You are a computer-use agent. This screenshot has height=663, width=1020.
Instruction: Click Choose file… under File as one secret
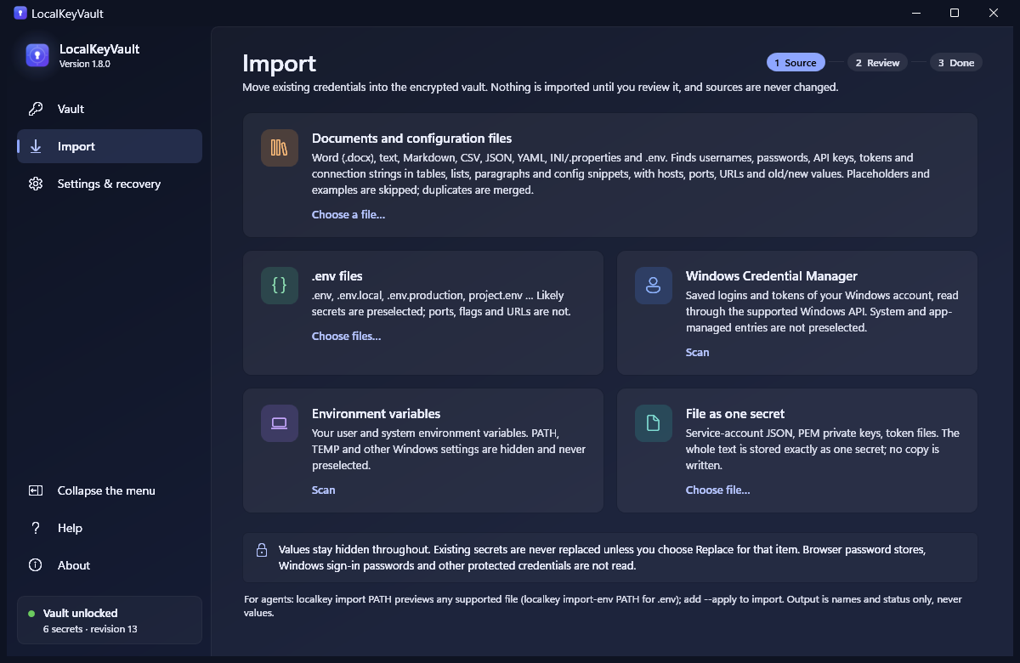717,490
